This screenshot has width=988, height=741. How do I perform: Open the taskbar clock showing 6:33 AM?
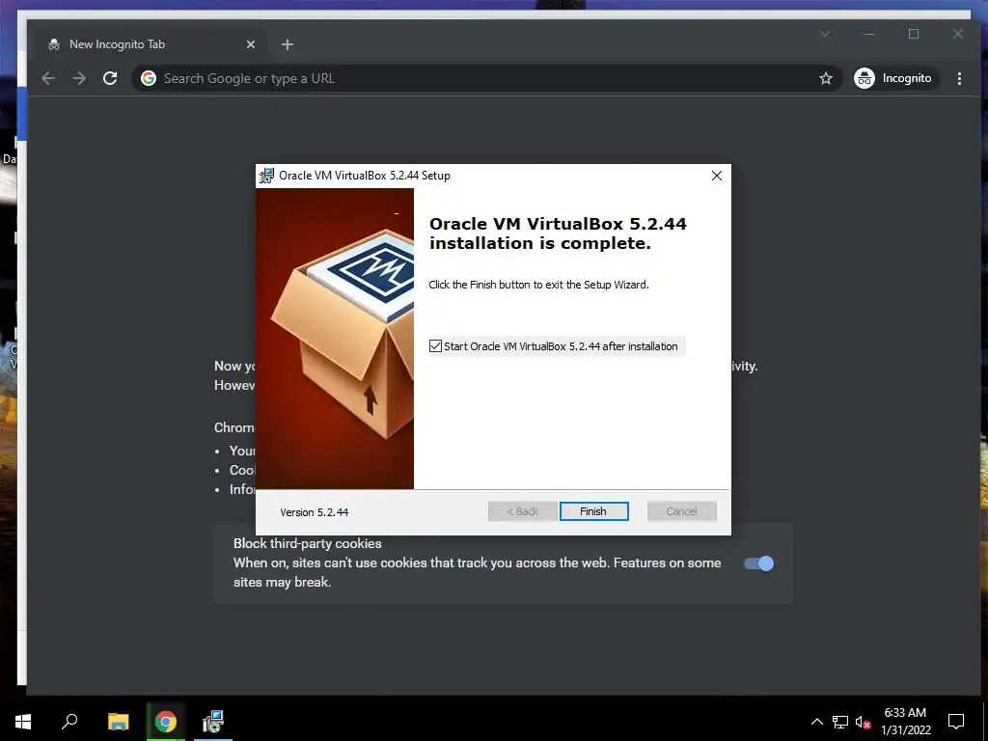[905, 722]
